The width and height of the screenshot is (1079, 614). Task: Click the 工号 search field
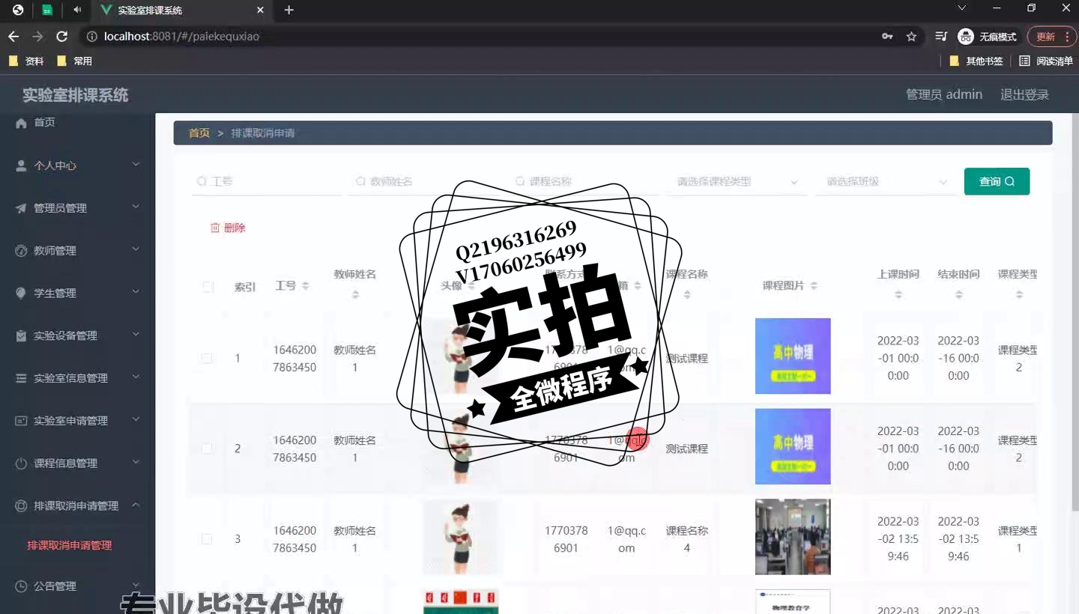(267, 181)
